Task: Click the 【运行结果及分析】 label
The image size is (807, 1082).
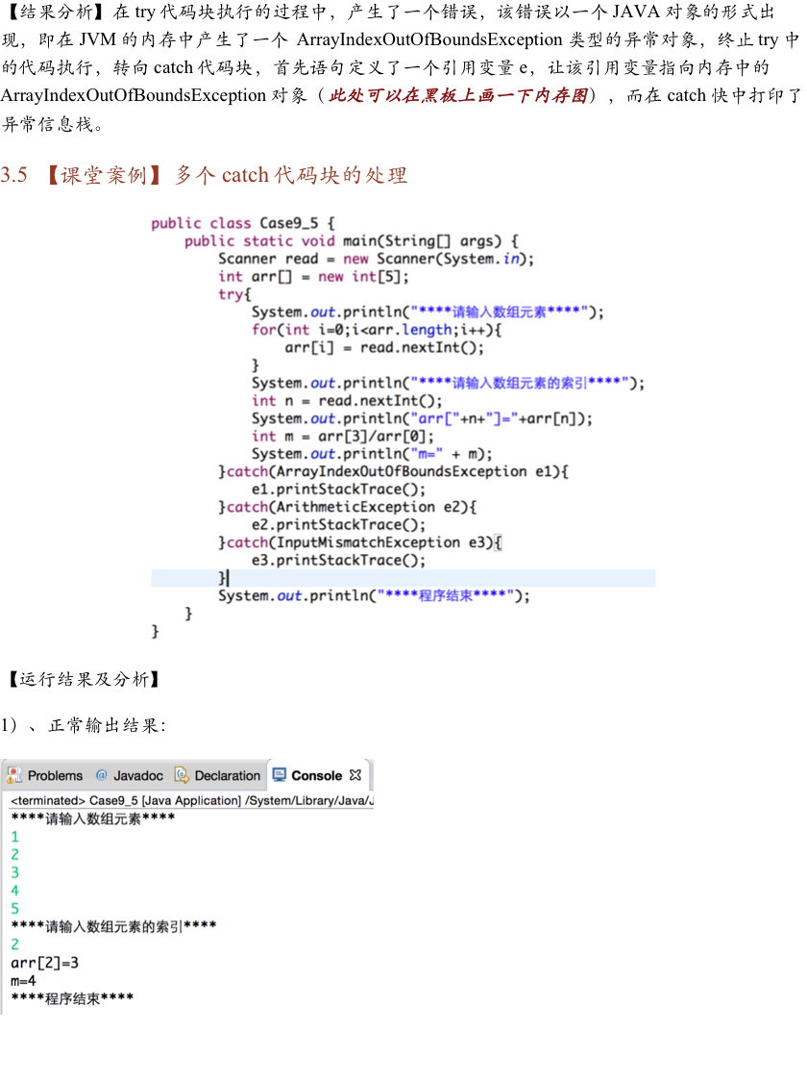Action: [x=84, y=680]
